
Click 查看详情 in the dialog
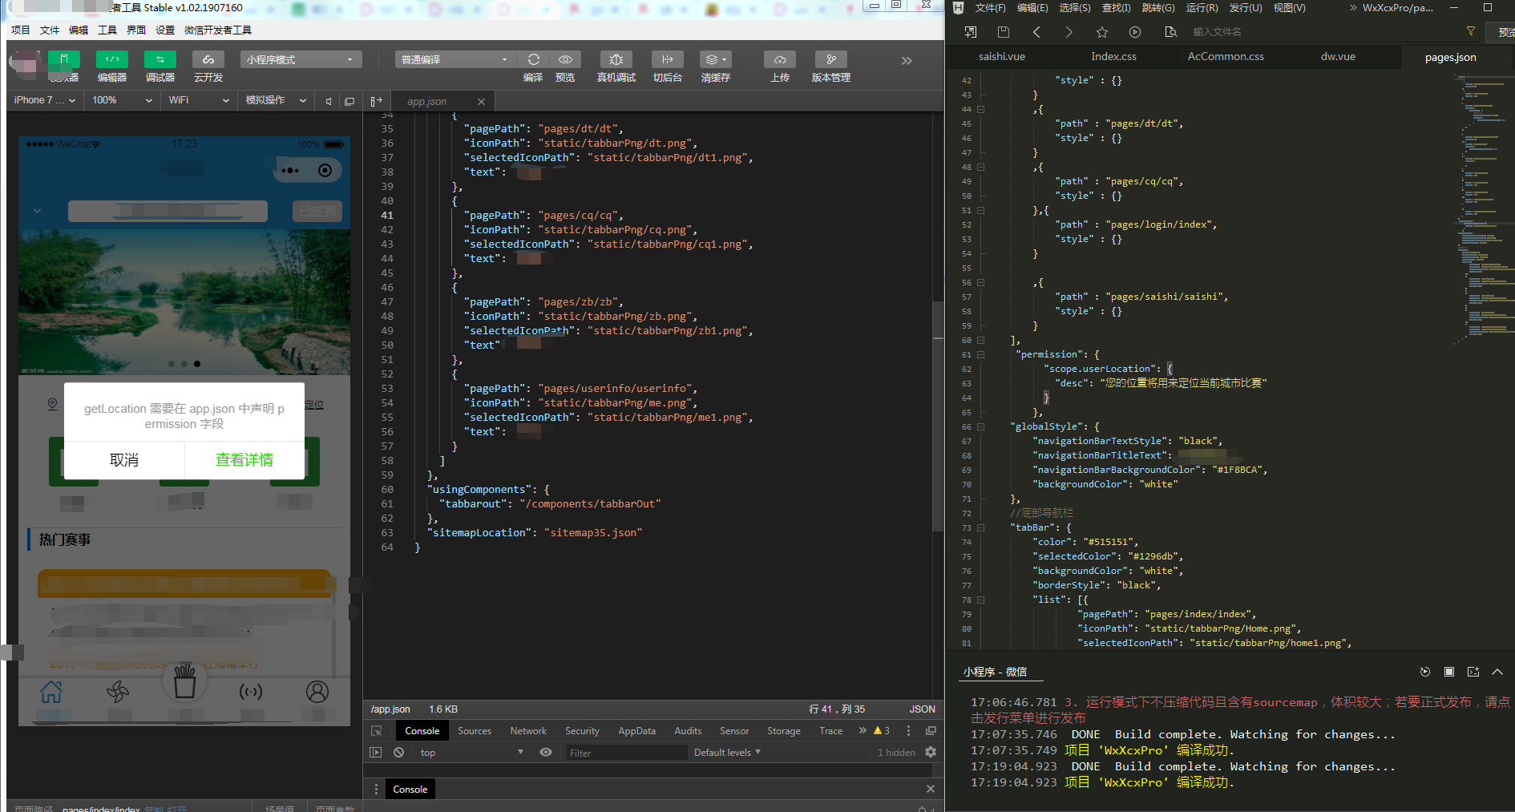244,460
